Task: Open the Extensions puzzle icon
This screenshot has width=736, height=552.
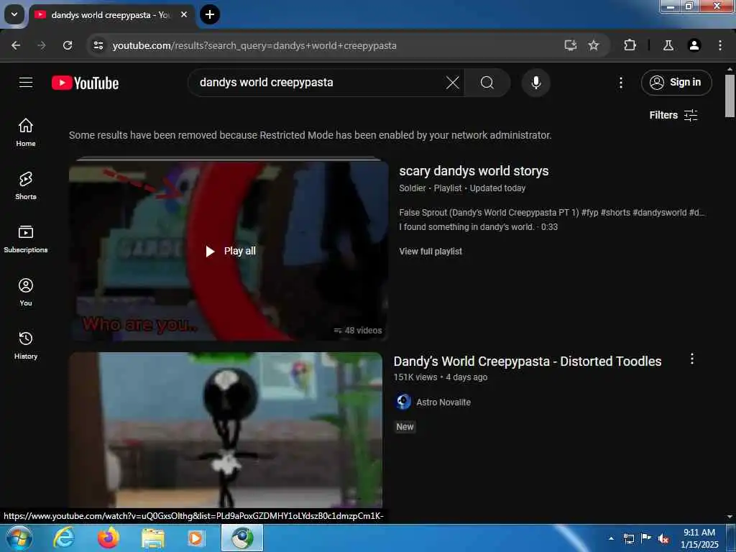Action: coord(630,45)
